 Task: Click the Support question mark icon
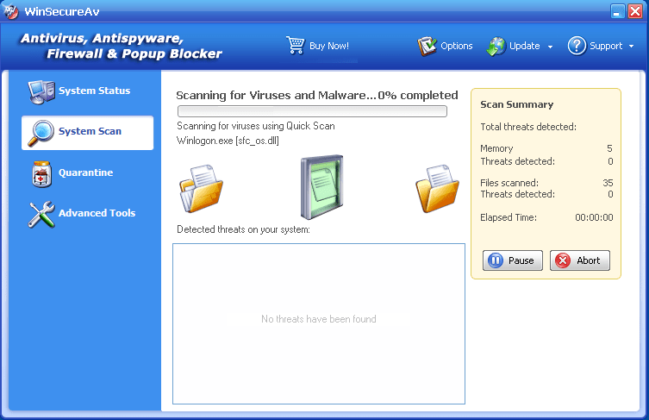[x=577, y=46]
